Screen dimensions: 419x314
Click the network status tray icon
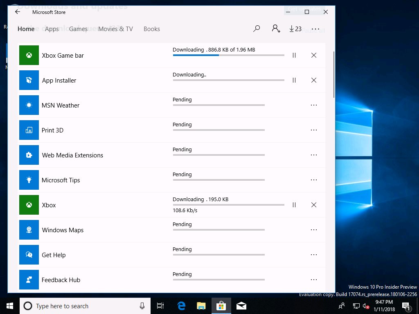point(356,306)
